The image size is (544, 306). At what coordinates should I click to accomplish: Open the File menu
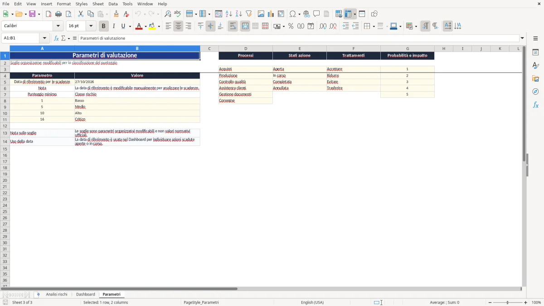point(6,4)
